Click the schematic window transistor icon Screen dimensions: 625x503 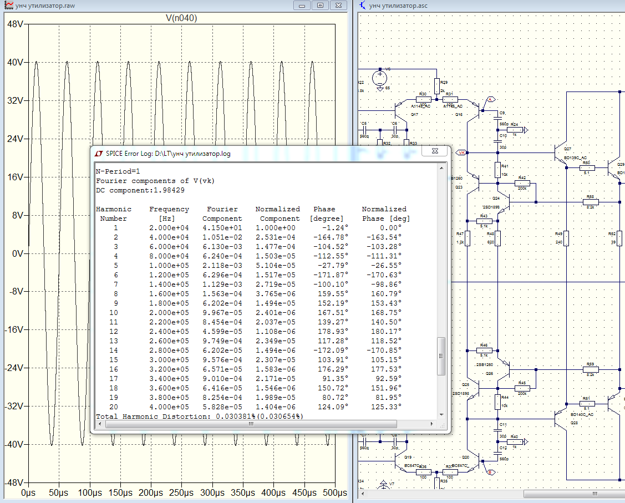[362, 5]
